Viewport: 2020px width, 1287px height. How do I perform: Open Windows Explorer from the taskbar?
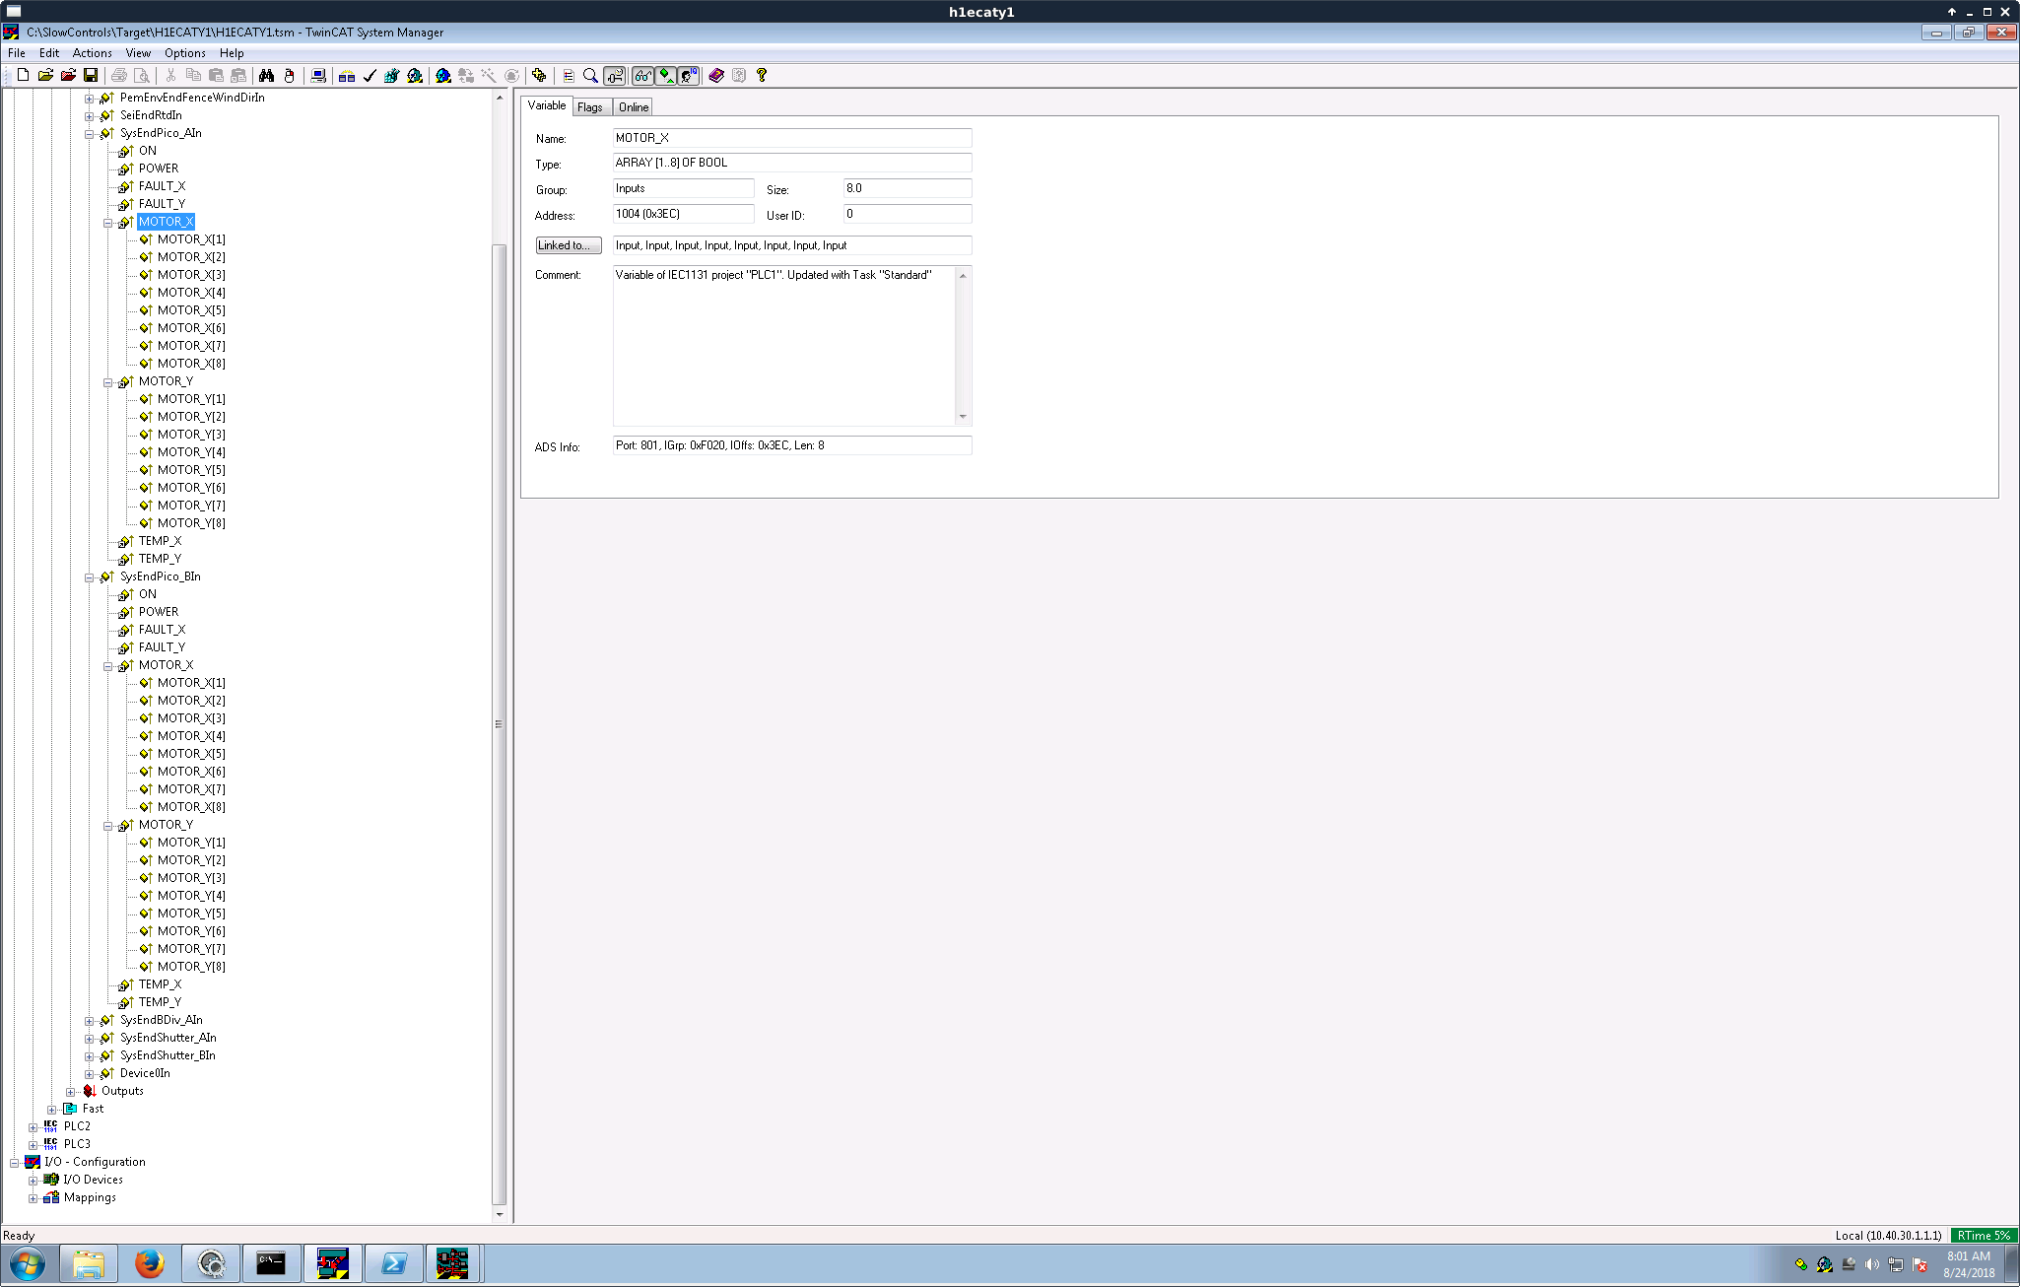coord(89,1263)
